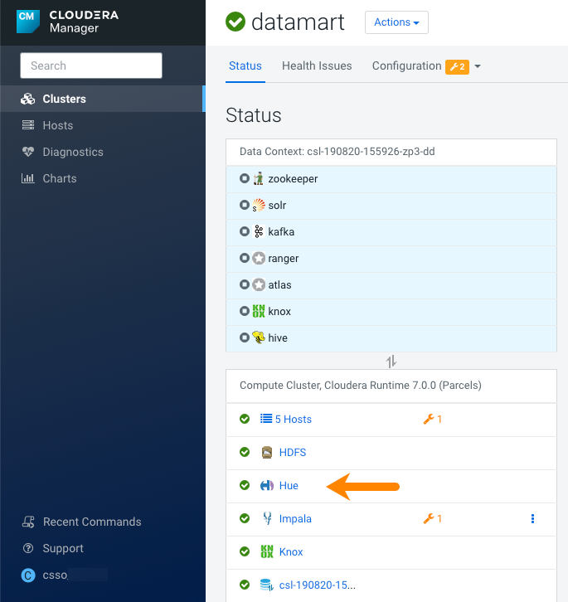Expand the Configuration tab dropdown caret

click(478, 66)
